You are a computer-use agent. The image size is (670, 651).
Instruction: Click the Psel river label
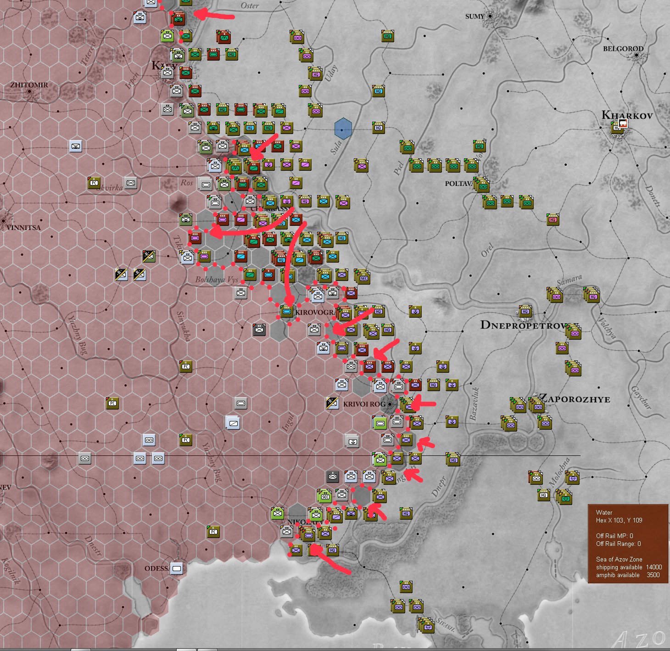(398, 168)
